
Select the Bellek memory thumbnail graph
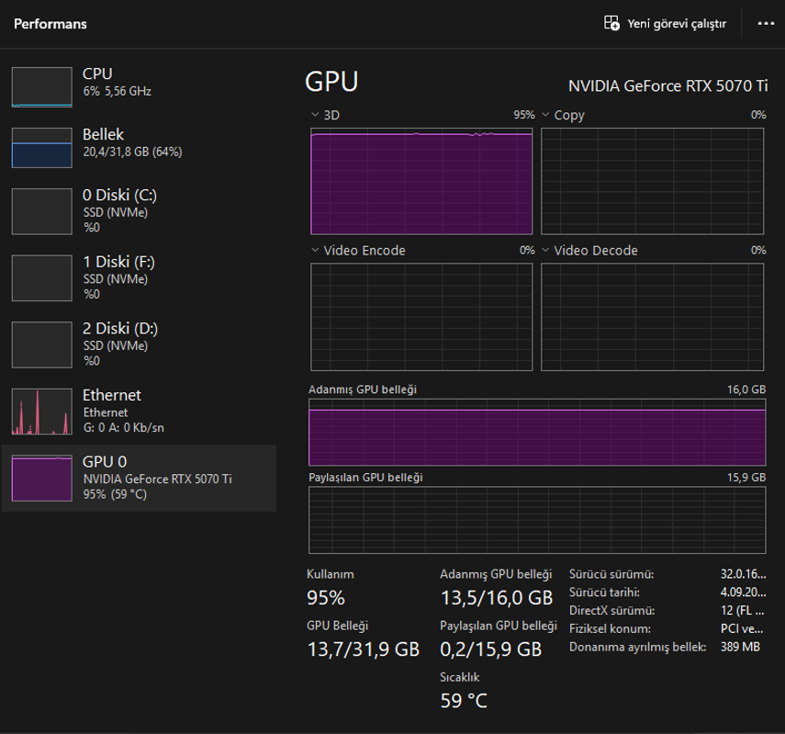pos(42,148)
